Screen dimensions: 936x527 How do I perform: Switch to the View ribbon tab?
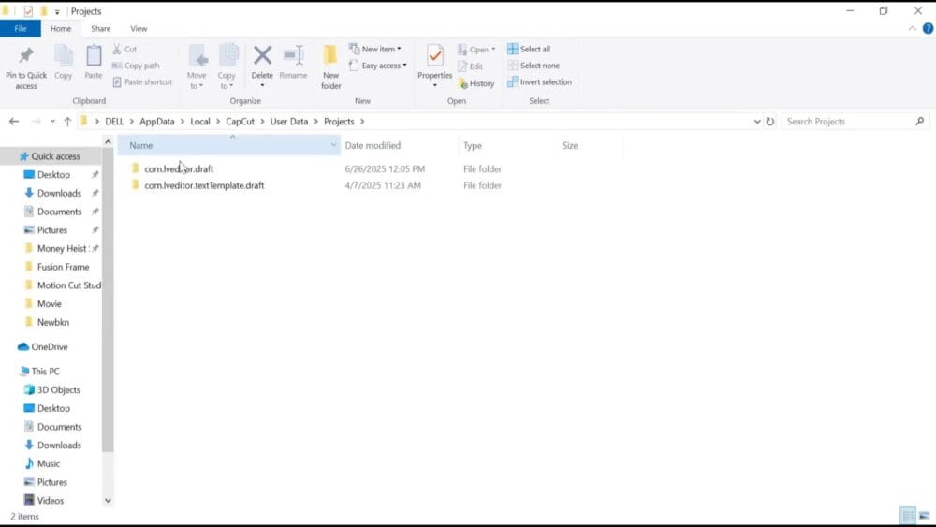click(x=139, y=29)
